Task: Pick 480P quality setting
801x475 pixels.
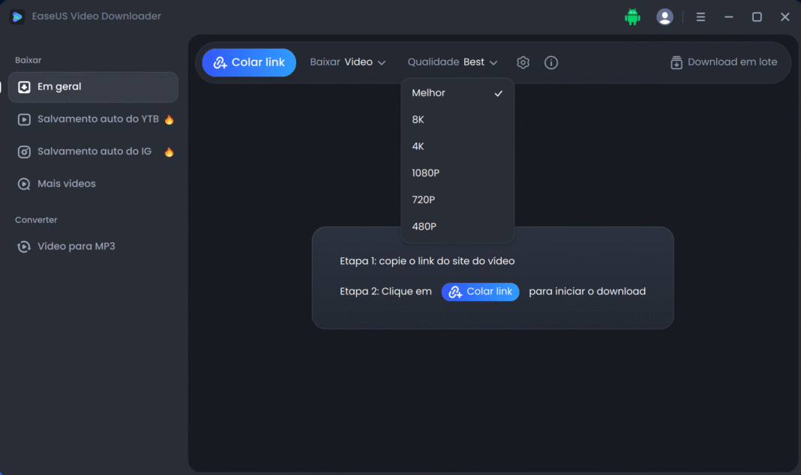Action: click(424, 226)
